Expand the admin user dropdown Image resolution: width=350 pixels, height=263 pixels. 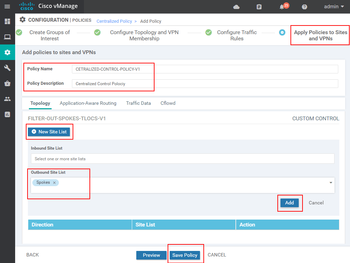tap(334, 7)
